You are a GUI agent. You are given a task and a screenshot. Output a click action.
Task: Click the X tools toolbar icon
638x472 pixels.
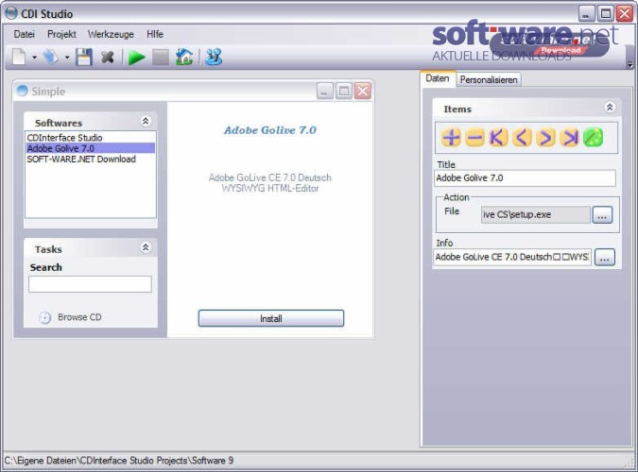click(108, 57)
